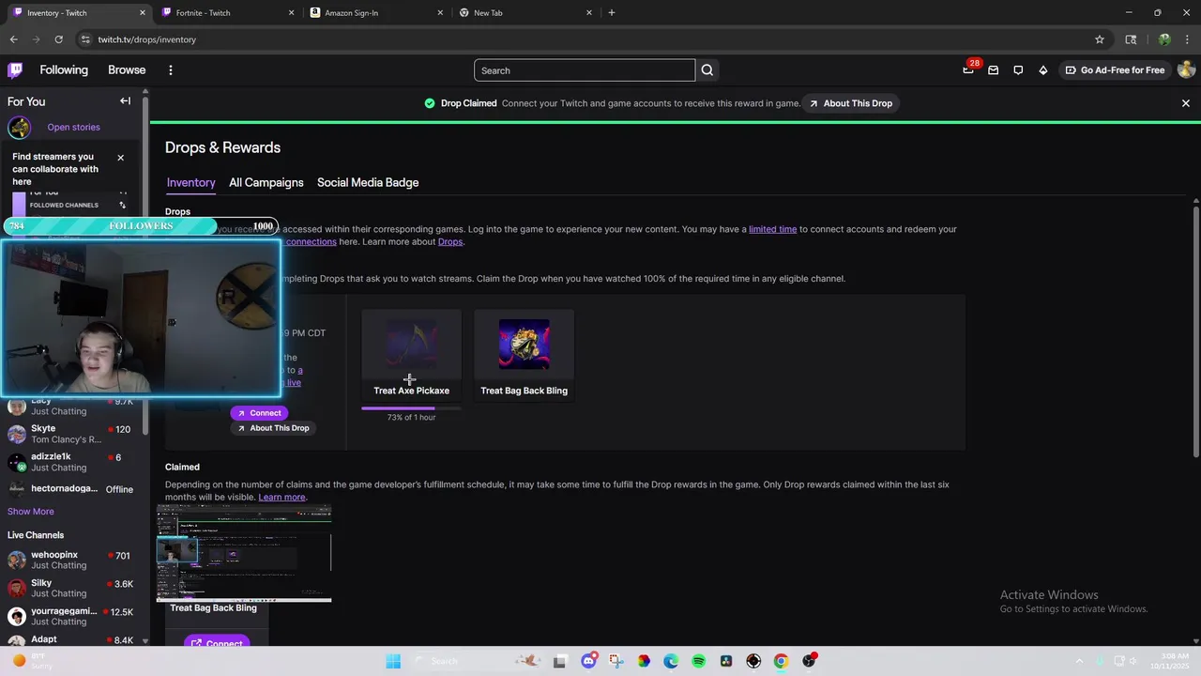This screenshot has width=1201, height=676.
Task: Go to Following page
Action: point(64,70)
